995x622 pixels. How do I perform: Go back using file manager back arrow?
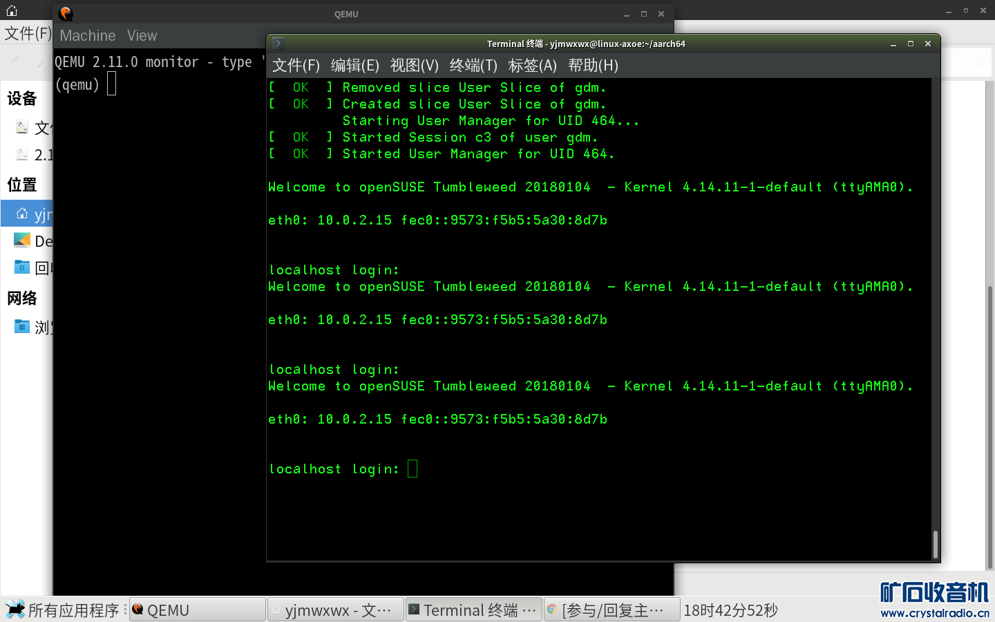point(15,62)
